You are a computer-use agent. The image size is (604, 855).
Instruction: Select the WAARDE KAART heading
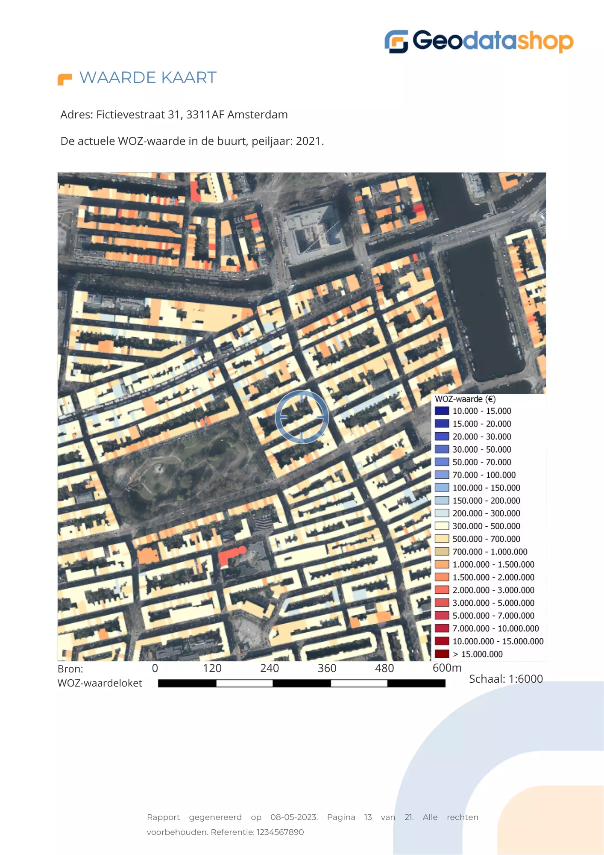(148, 78)
